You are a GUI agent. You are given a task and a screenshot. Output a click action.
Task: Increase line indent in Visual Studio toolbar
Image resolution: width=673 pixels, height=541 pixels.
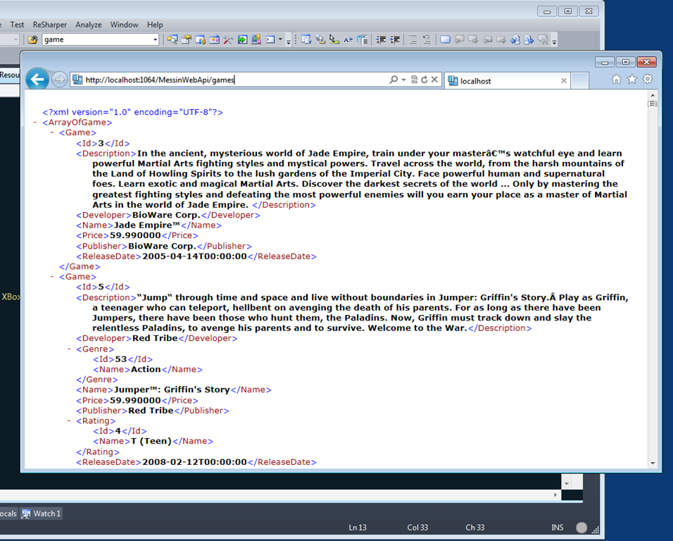coord(395,39)
